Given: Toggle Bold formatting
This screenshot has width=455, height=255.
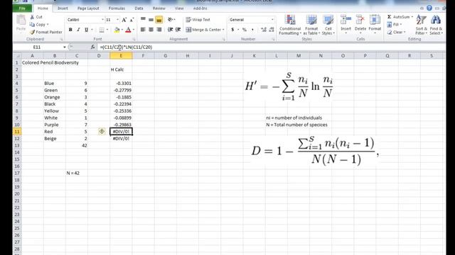Looking at the screenshot, I should pyautogui.click(x=70, y=30).
